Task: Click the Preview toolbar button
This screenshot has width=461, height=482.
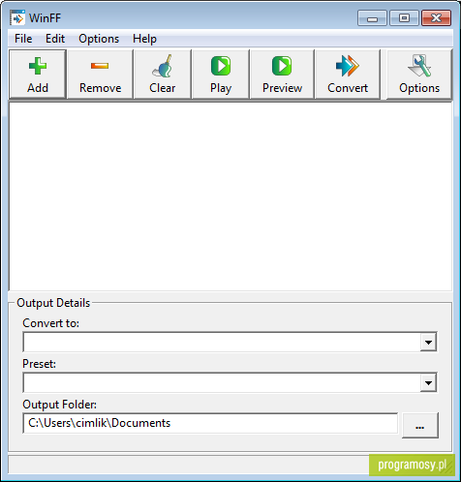Action: click(x=282, y=75)
